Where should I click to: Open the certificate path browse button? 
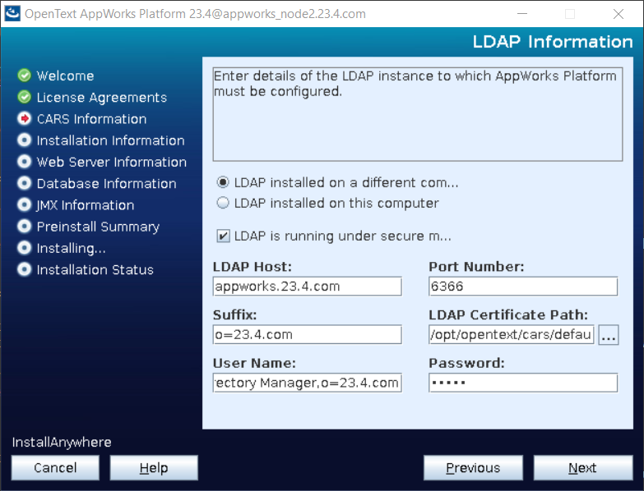(608, 335)
